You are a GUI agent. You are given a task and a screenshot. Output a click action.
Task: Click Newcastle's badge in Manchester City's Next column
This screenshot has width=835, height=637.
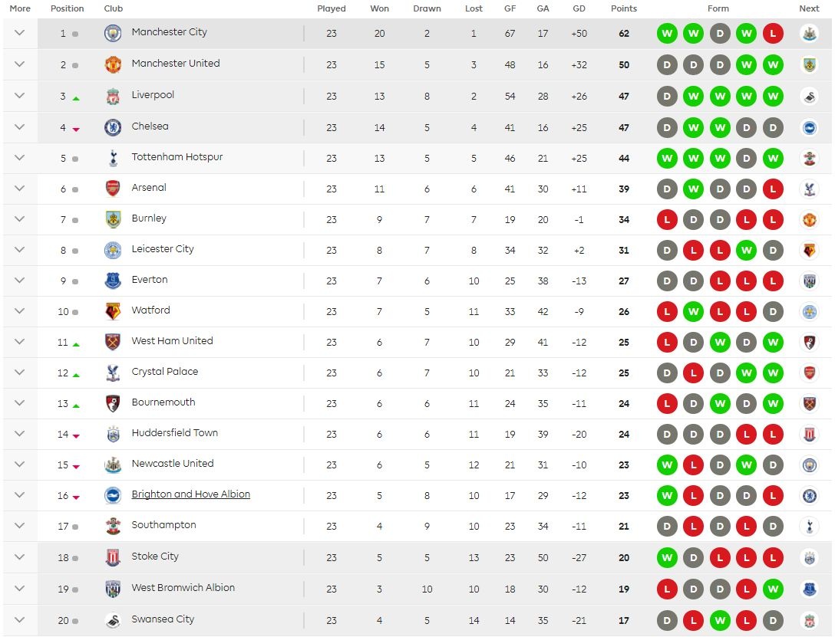(810, 33)
